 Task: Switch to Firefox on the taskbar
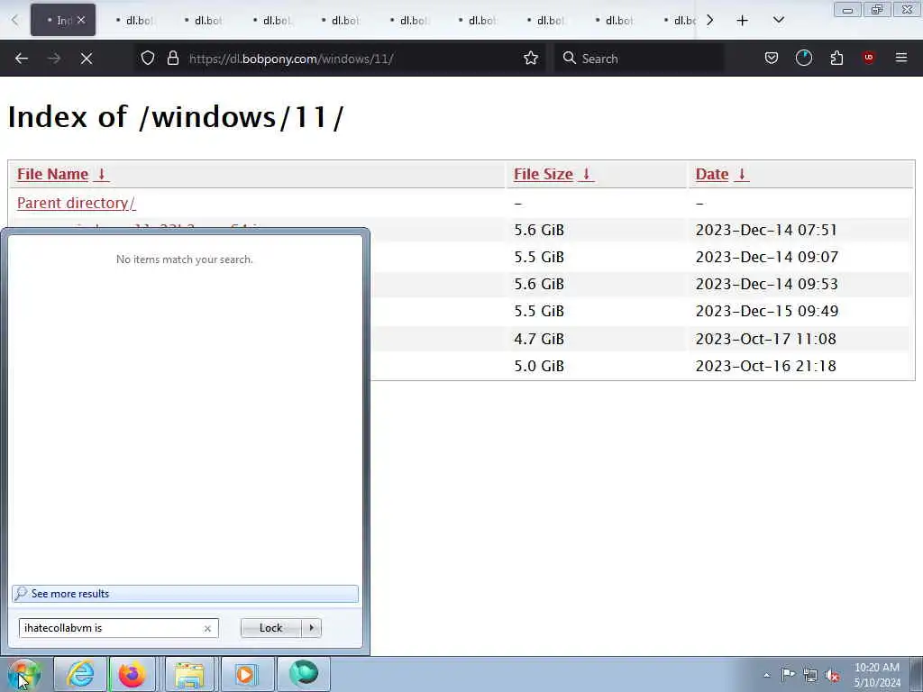pyautogui.click(x=133, y=674)
